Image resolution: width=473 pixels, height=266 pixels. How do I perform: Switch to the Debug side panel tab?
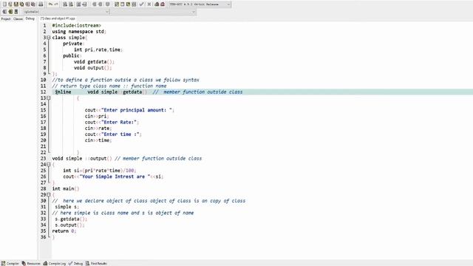30,18
